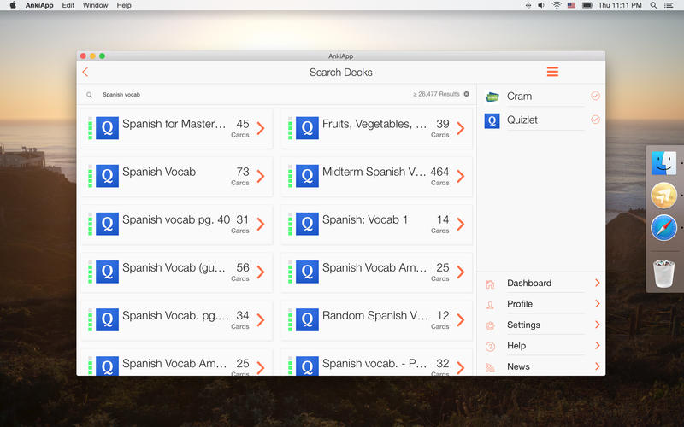The width and height of the screenshot is (684, 427).
Task: Click the Quizlet logo in sidebar
Action: tap(492, 120)
